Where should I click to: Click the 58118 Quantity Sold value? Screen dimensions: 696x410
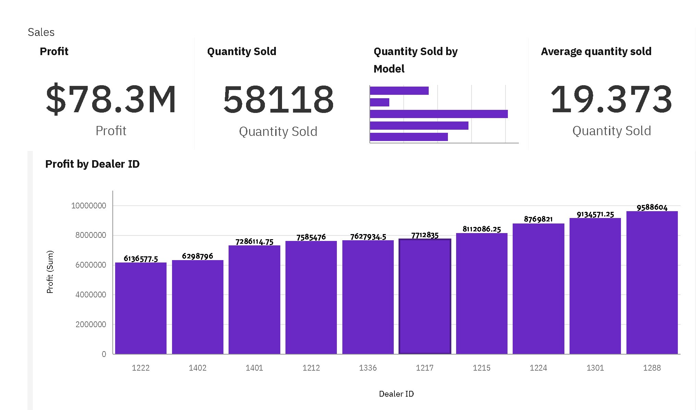[x=278, y=100]
